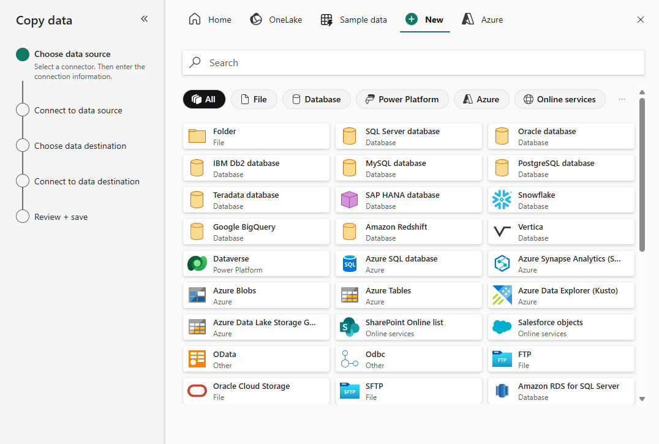Choose the PostgreSQL database connector

coord(561,168)
